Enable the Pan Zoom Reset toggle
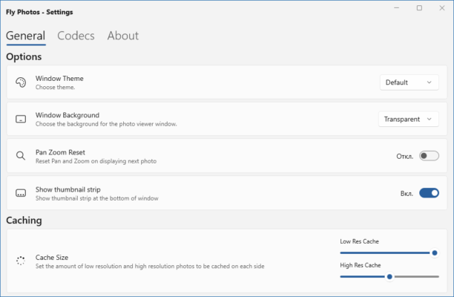This screenshot has width=454, height=297. [x=429, y=156]
